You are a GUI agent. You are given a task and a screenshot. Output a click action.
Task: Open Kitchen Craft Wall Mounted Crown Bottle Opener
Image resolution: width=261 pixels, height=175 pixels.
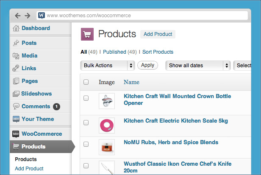click(177, 100)
